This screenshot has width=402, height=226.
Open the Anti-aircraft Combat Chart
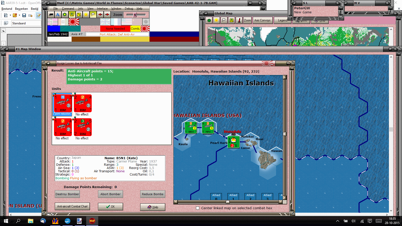click(x=72, y=206)
